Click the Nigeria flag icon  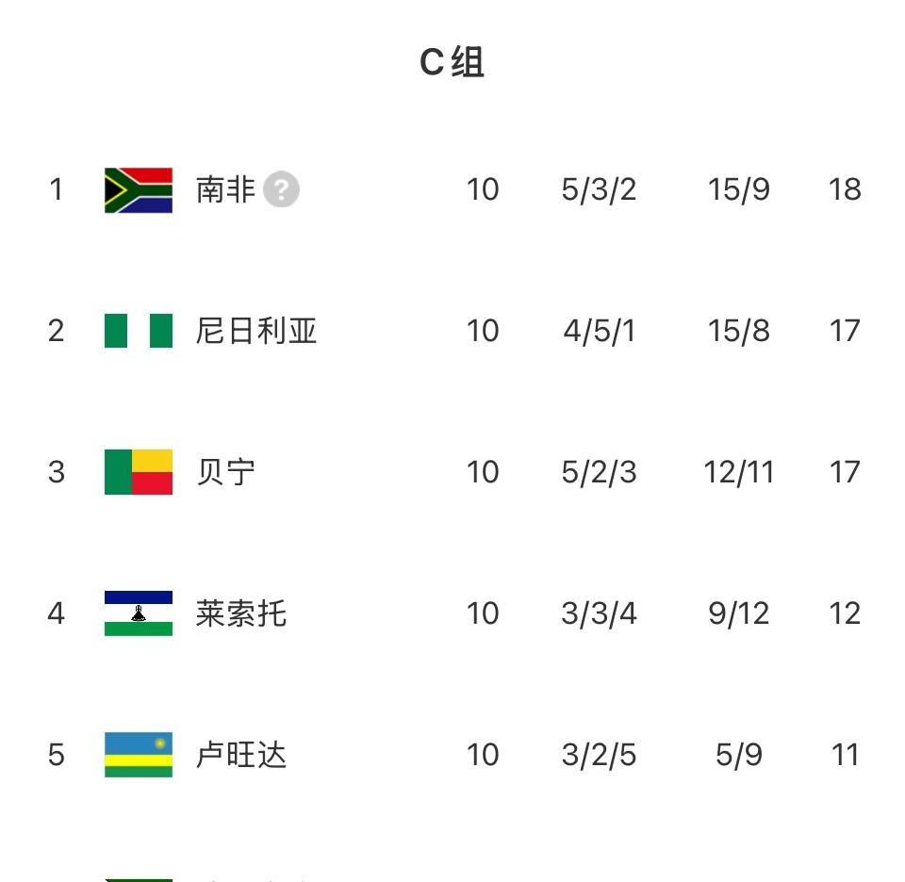point(139,331)
